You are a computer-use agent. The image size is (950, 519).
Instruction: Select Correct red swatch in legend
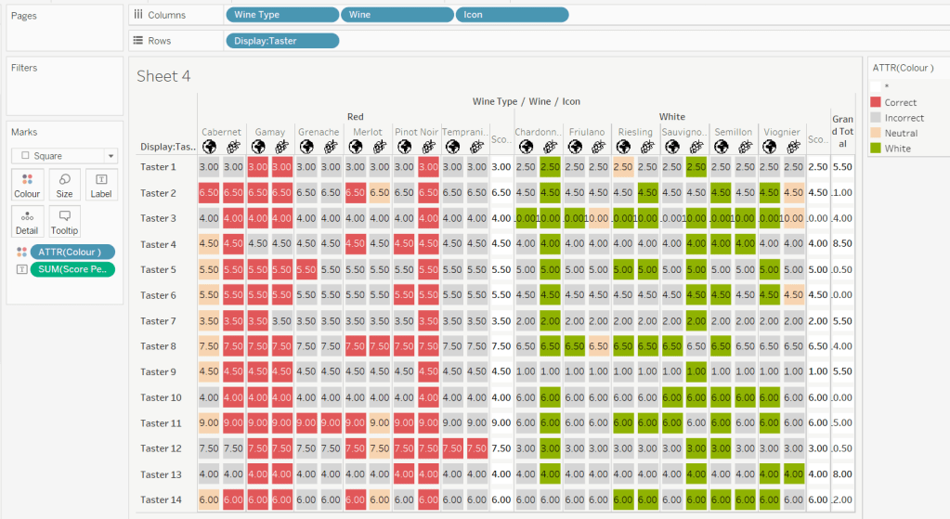pos(875,102)
